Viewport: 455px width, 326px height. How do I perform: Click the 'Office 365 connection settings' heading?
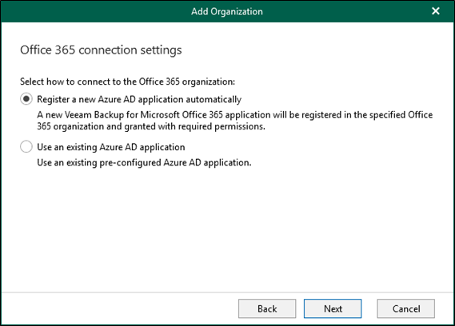pyautogui.click(x=101, y=50)
